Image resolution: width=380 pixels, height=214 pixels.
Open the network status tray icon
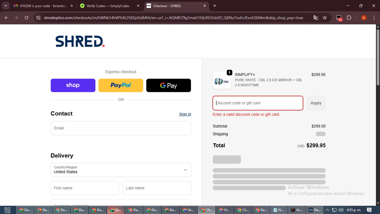pos(334,210)
